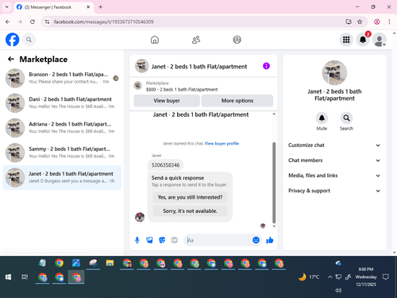The height and width of the screenshot is (298, 397).
Task: Expand the Privacy & support section
Action: pos(334,191)
